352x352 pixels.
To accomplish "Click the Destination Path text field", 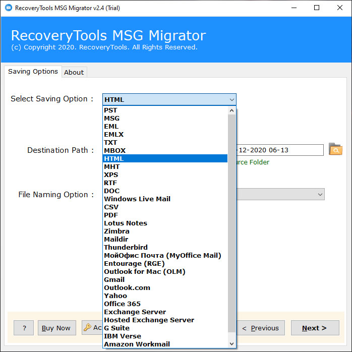I will [280, 150].
